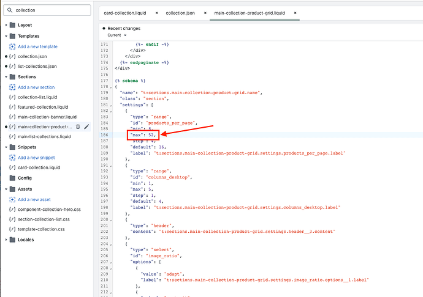Viewport: 423px width, 297px height.
Task: Click the Assets folder icon
Action: [12, 189]
